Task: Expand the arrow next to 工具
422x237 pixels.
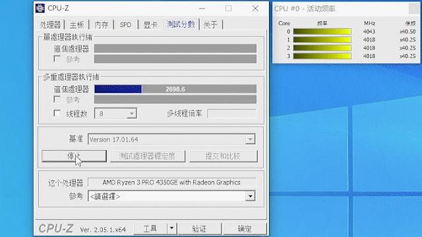Action: [171, 228]
